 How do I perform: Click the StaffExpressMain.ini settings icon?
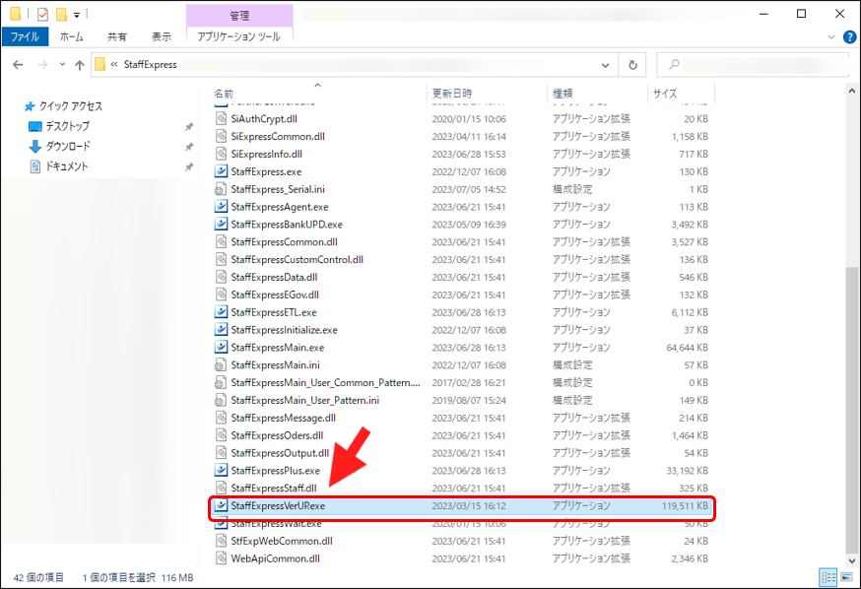tap(221, 364)
